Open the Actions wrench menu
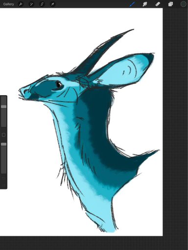The image size is (188, 250). tap(21, 4)
